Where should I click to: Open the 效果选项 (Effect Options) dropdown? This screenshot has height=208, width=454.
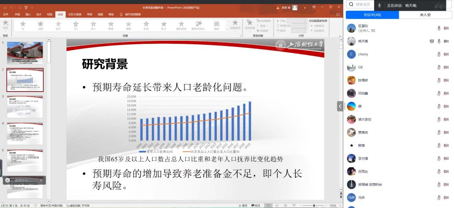pyautogui.click(x=235, y=25)
